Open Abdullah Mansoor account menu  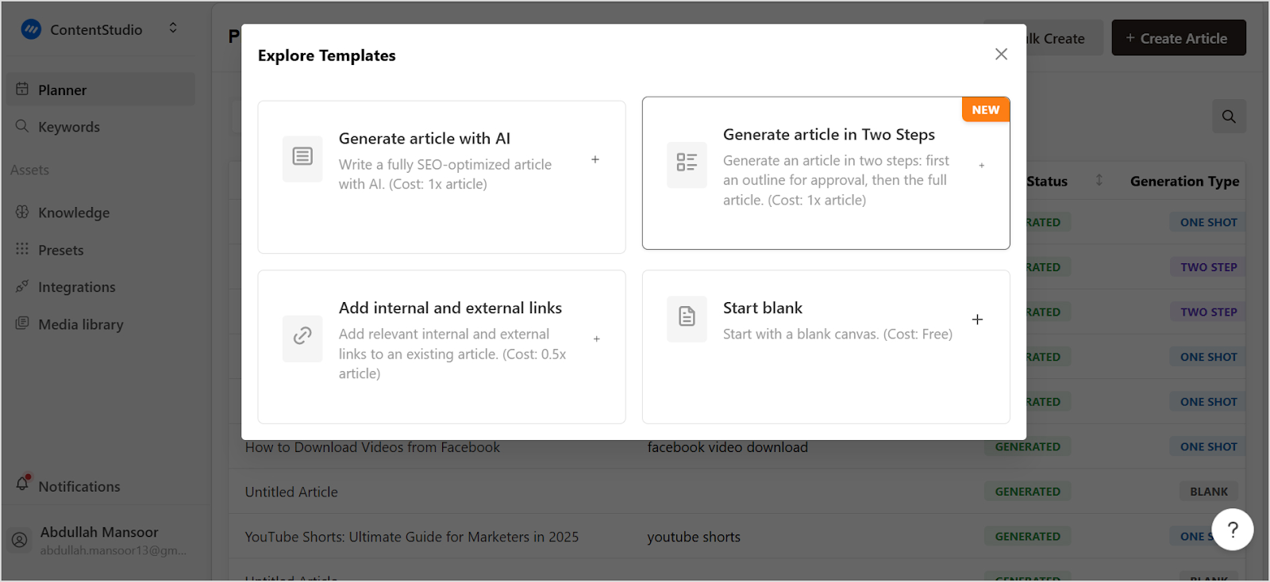point(106,540)
